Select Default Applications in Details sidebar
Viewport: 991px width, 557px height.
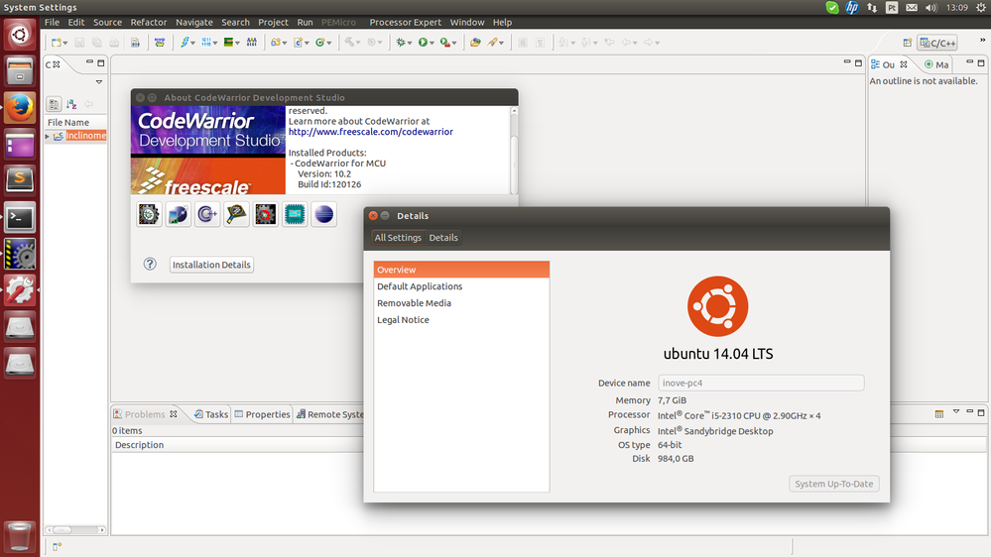(x=461, y=286)
